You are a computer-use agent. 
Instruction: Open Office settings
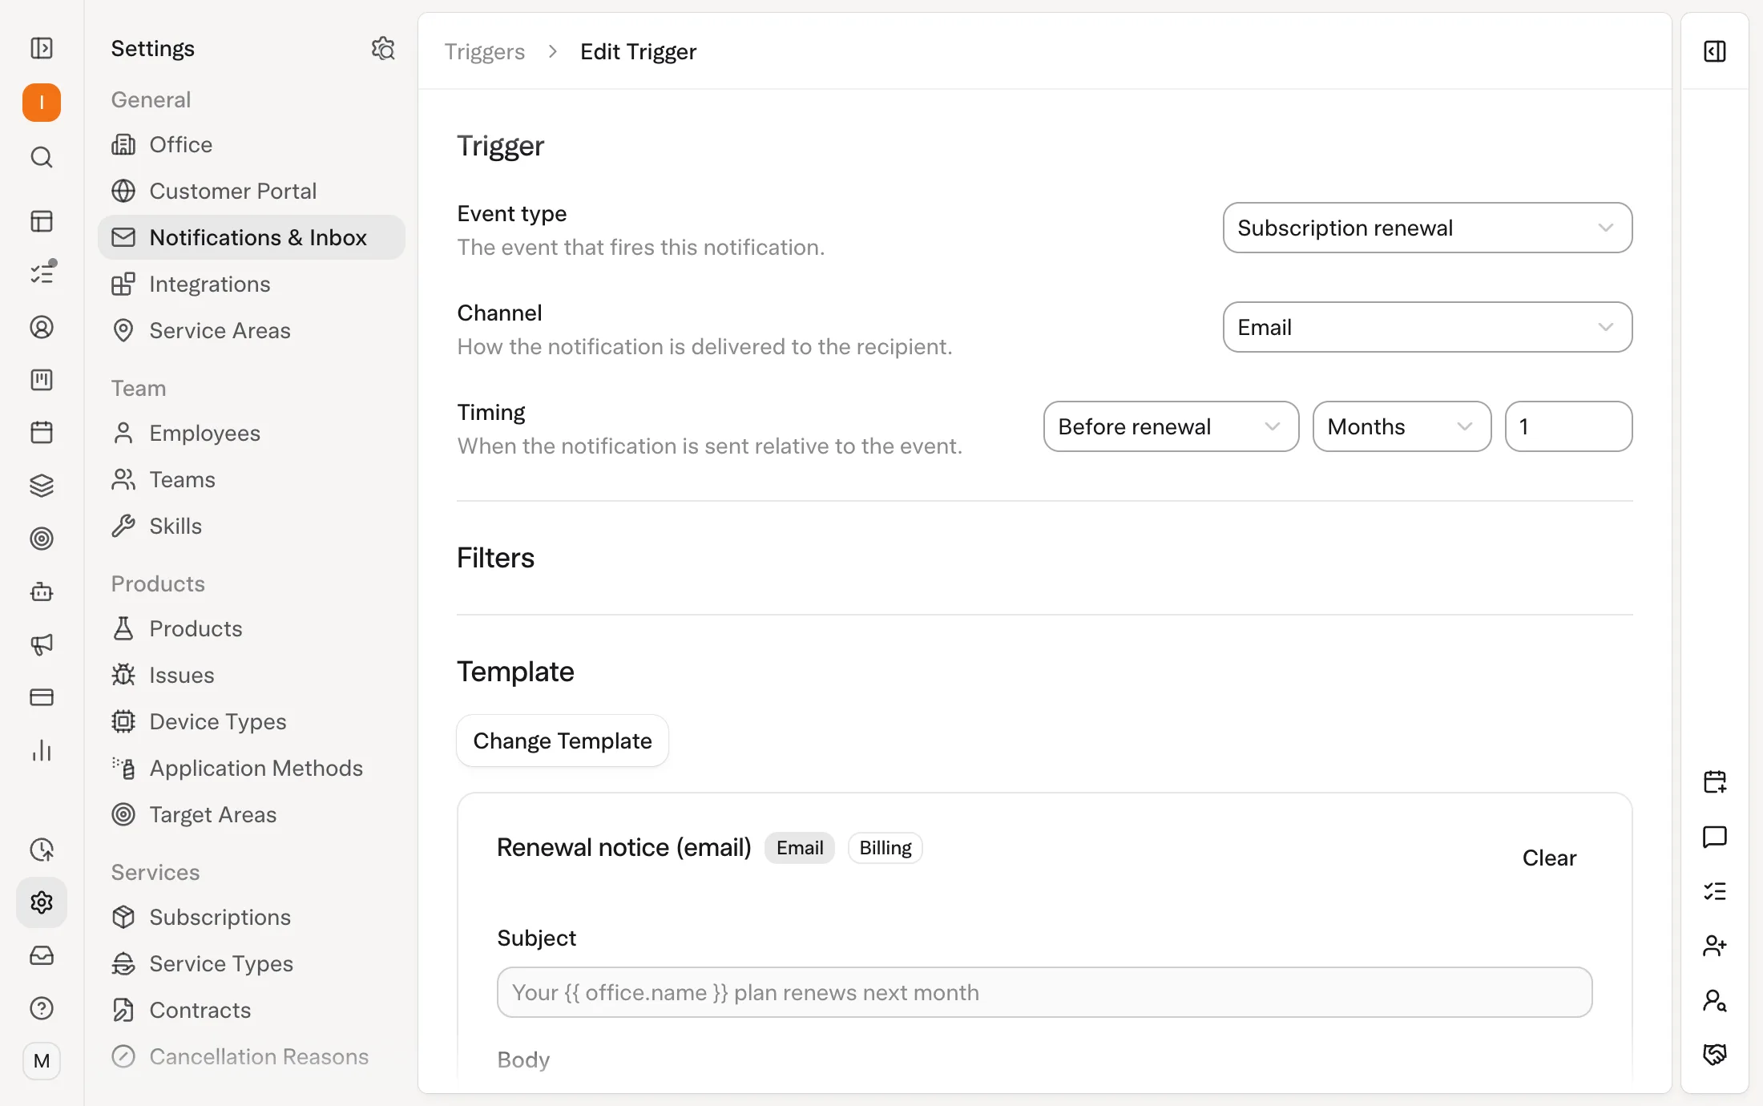[252, 144]
